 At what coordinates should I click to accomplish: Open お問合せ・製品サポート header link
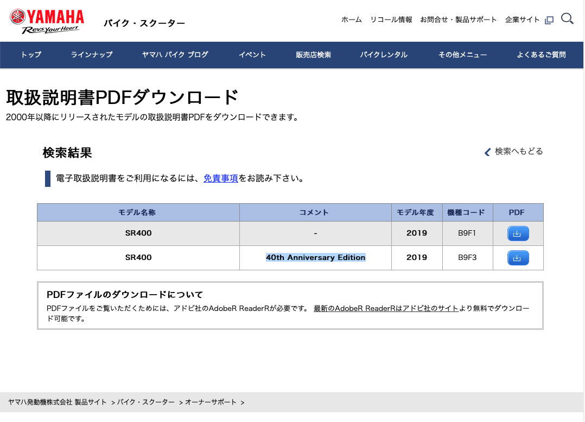(x=458, y=20)
